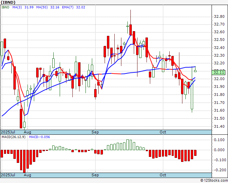The width and height of the screenshot is (228, 183).
Task: Click Aug on the MACD timeline
Action: pyautogui.click(x=27, y=175)
